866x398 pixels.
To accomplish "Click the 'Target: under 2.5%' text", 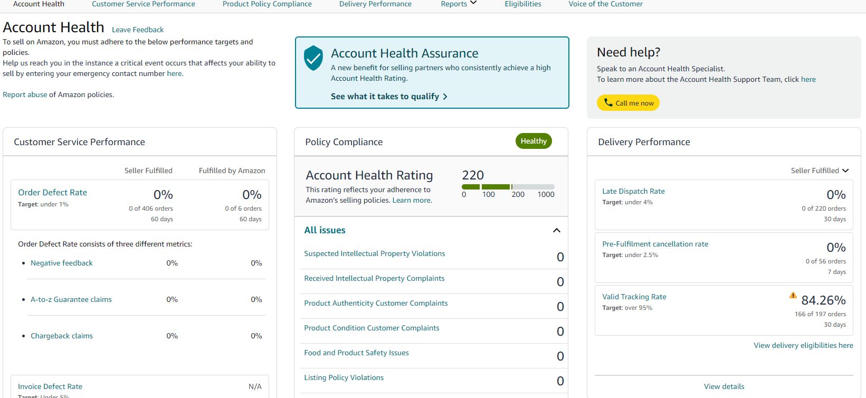I will click(630, 255).
